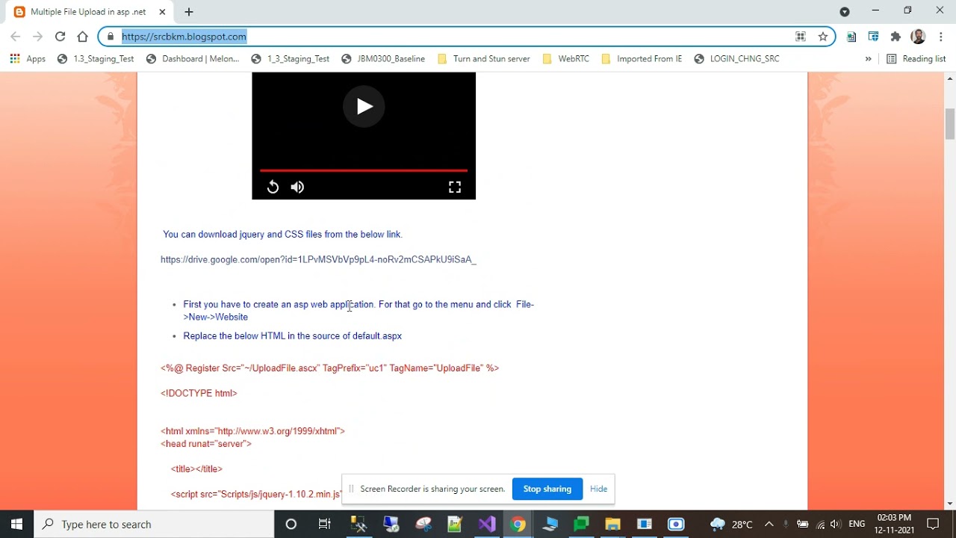Follow the drive.google.com download link
This screenshot has width=956, height=538.
pos(318,259)
